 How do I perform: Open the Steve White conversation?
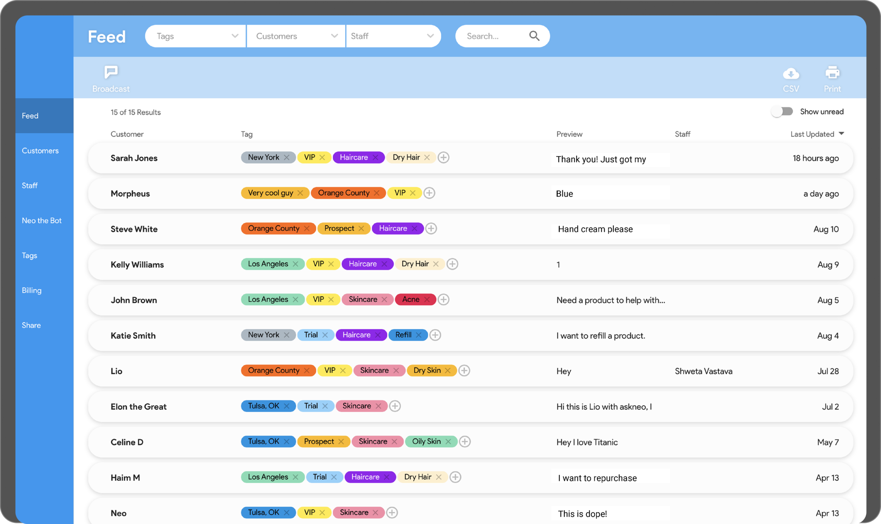[134, 229]
